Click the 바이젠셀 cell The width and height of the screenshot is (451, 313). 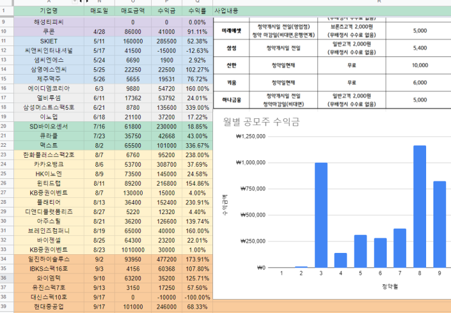49,240
